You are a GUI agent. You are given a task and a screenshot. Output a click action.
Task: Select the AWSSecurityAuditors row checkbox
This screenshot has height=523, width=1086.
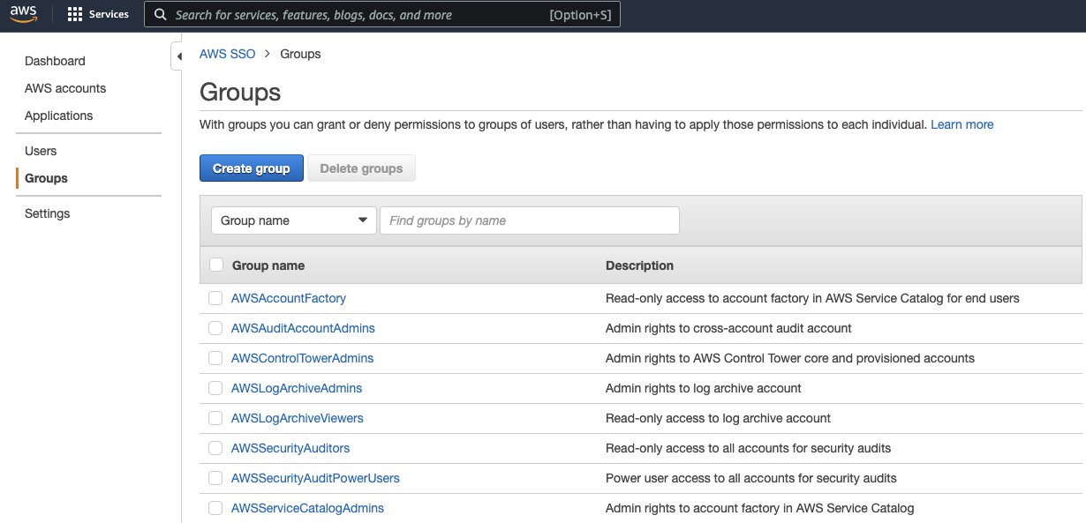(215, 448)
